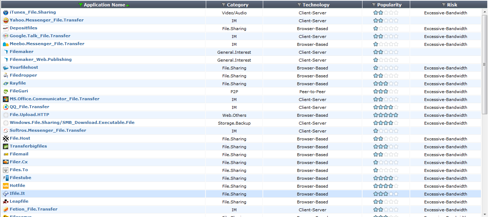Click the P2P category cell for FileGuri
The width and height of the screenshot is (488, 217).
point(234,92)
